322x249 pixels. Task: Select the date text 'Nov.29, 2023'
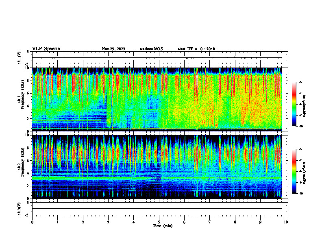coord(113,49)
